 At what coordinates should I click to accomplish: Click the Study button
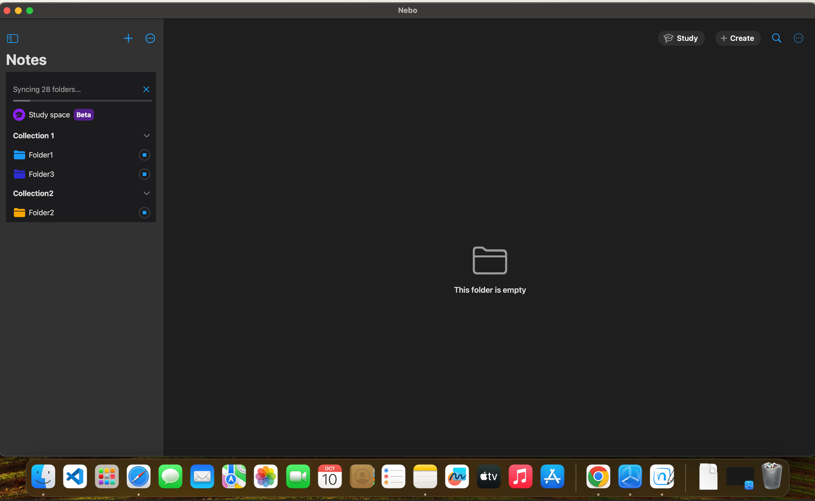(x=681, y=39)
